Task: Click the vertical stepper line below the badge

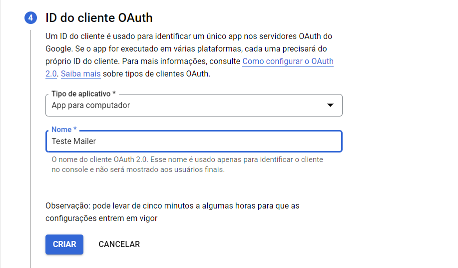Action: pyautogui.click(x=30, y=150)
